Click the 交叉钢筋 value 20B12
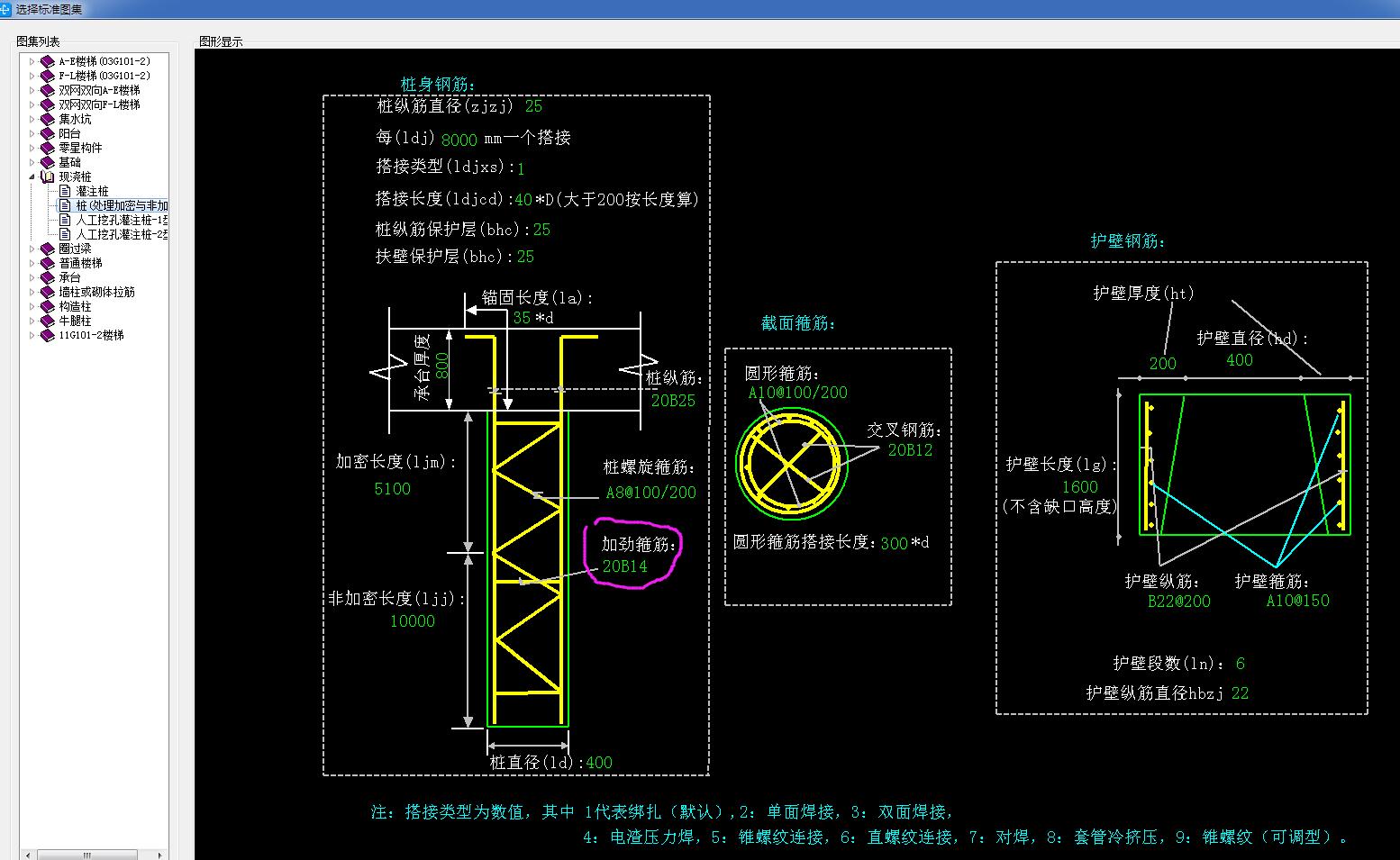 (910, 450)
